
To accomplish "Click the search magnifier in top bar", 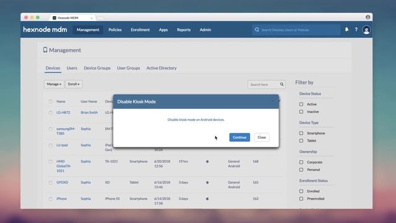I will pos(257,30).
